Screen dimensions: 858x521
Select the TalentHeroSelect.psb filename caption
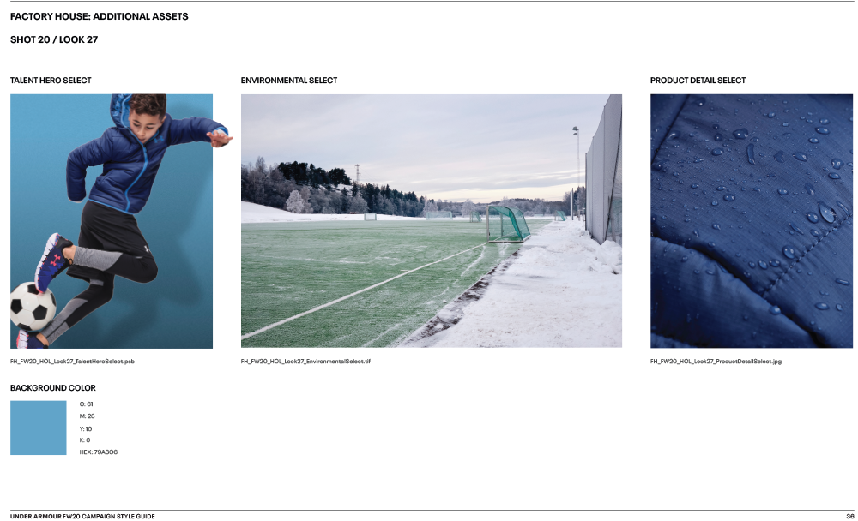pyautogui.click(x=72, y=362)
